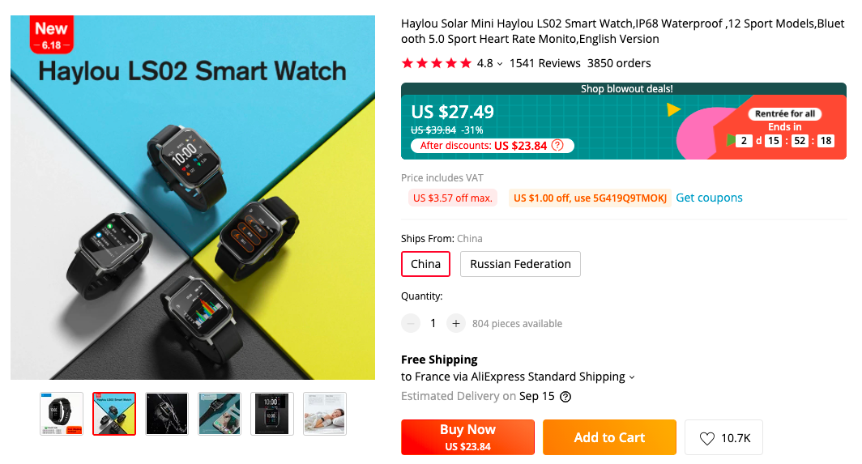Select the first watch thumbnail with black band
Viewport: 862px width, 464px height.
coord(62,414)
